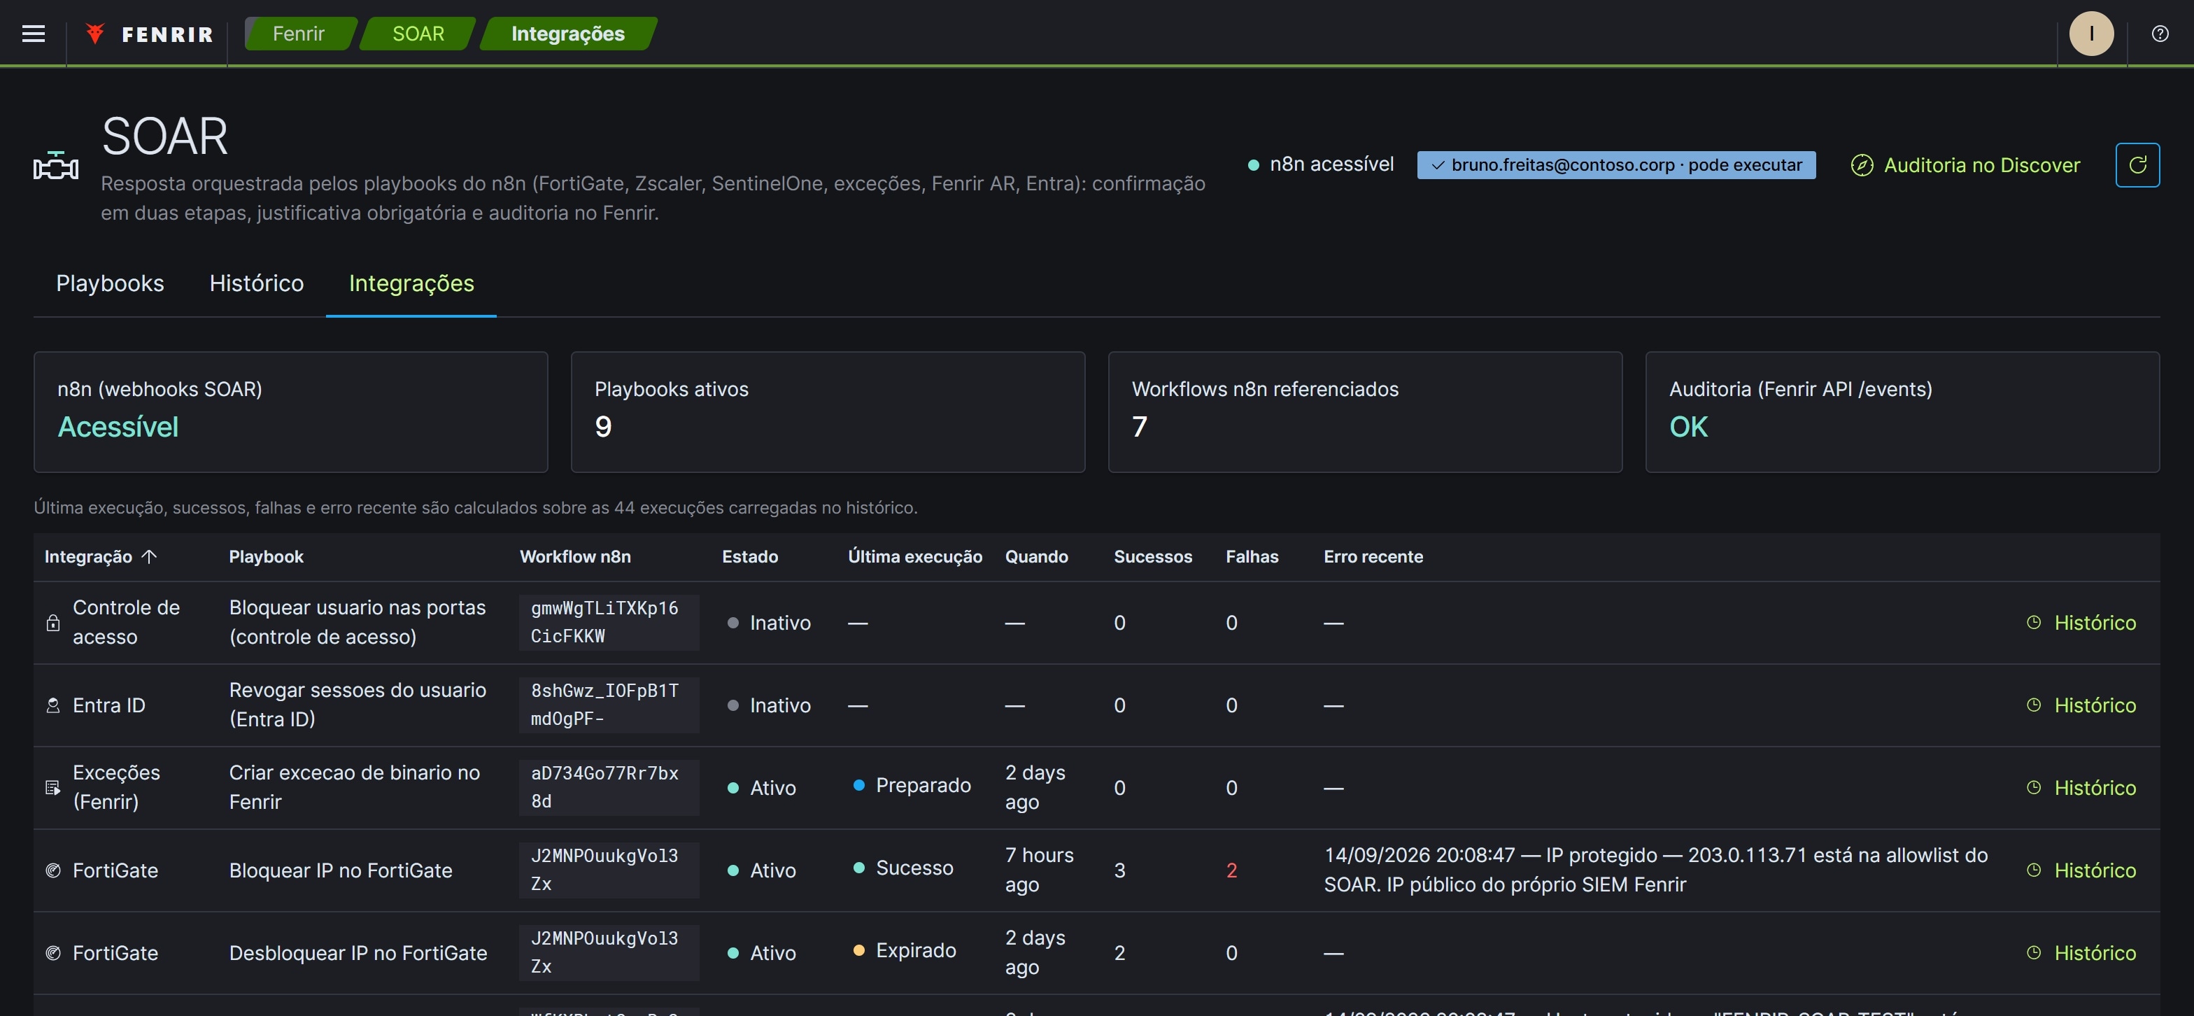Viewport: 2194px width, 1016px height.
Task: Click workflow ID in Desbloquear IP row
Action: 609,953
